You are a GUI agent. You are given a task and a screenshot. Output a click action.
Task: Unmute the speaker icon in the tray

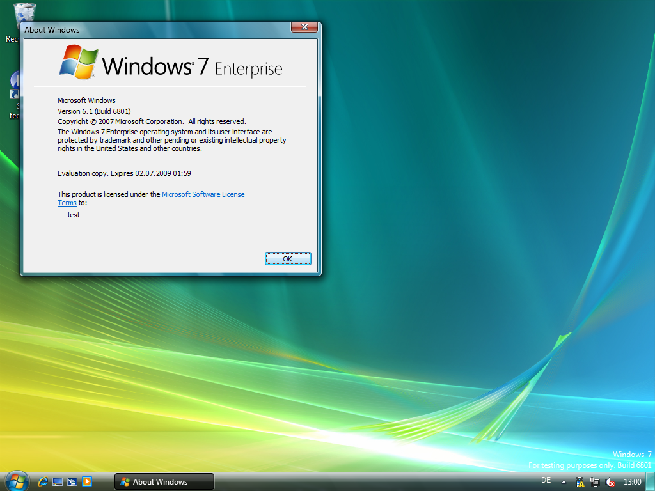point(609,481)
